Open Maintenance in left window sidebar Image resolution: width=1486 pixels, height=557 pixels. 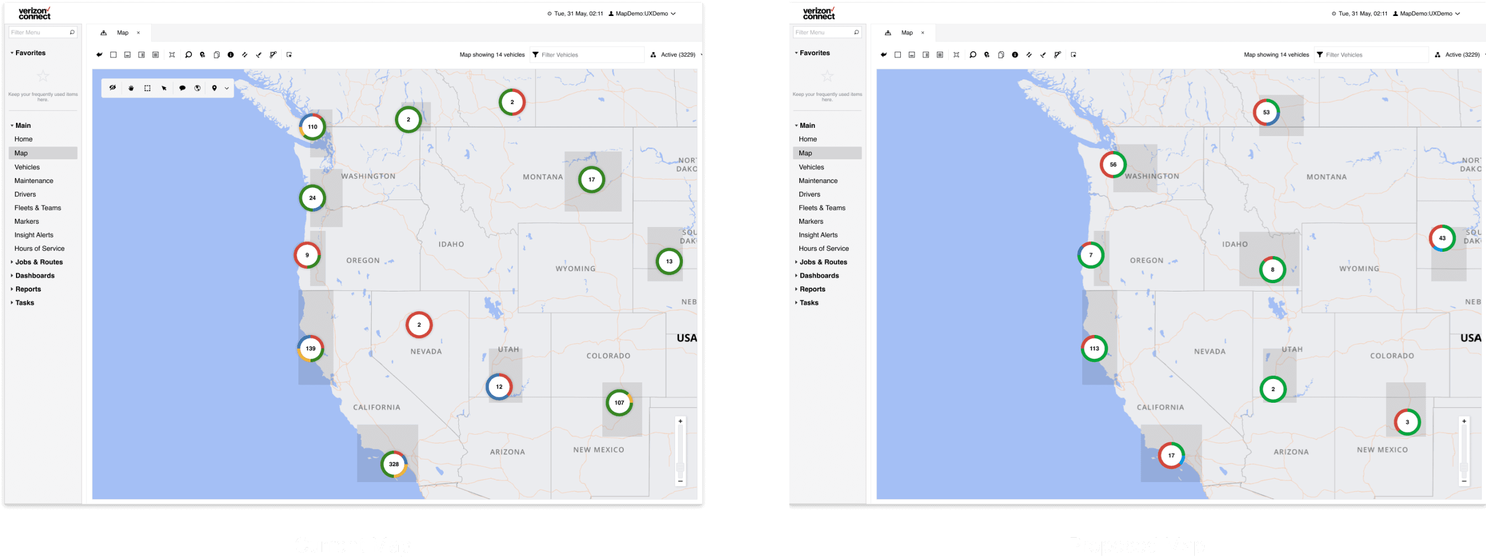coord(34,180)
